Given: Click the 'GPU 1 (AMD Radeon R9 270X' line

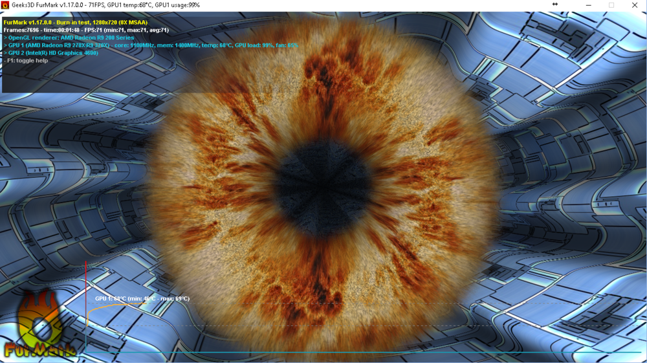Looking at the screenshot, I should (x=151, y=45).
